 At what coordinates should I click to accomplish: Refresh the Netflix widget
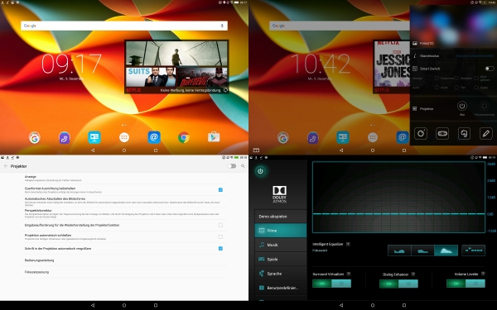click(x=225, y=90)
